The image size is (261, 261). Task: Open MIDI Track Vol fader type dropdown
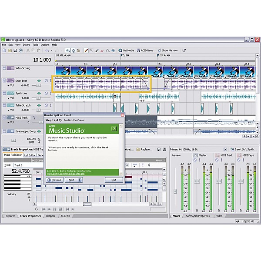[8, 123]
